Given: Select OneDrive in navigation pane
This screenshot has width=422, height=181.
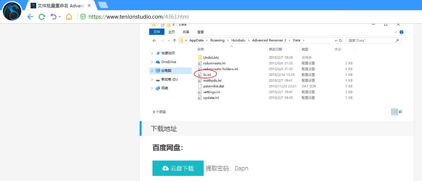Looking at the screenshot, I should [x=166, y=62].
